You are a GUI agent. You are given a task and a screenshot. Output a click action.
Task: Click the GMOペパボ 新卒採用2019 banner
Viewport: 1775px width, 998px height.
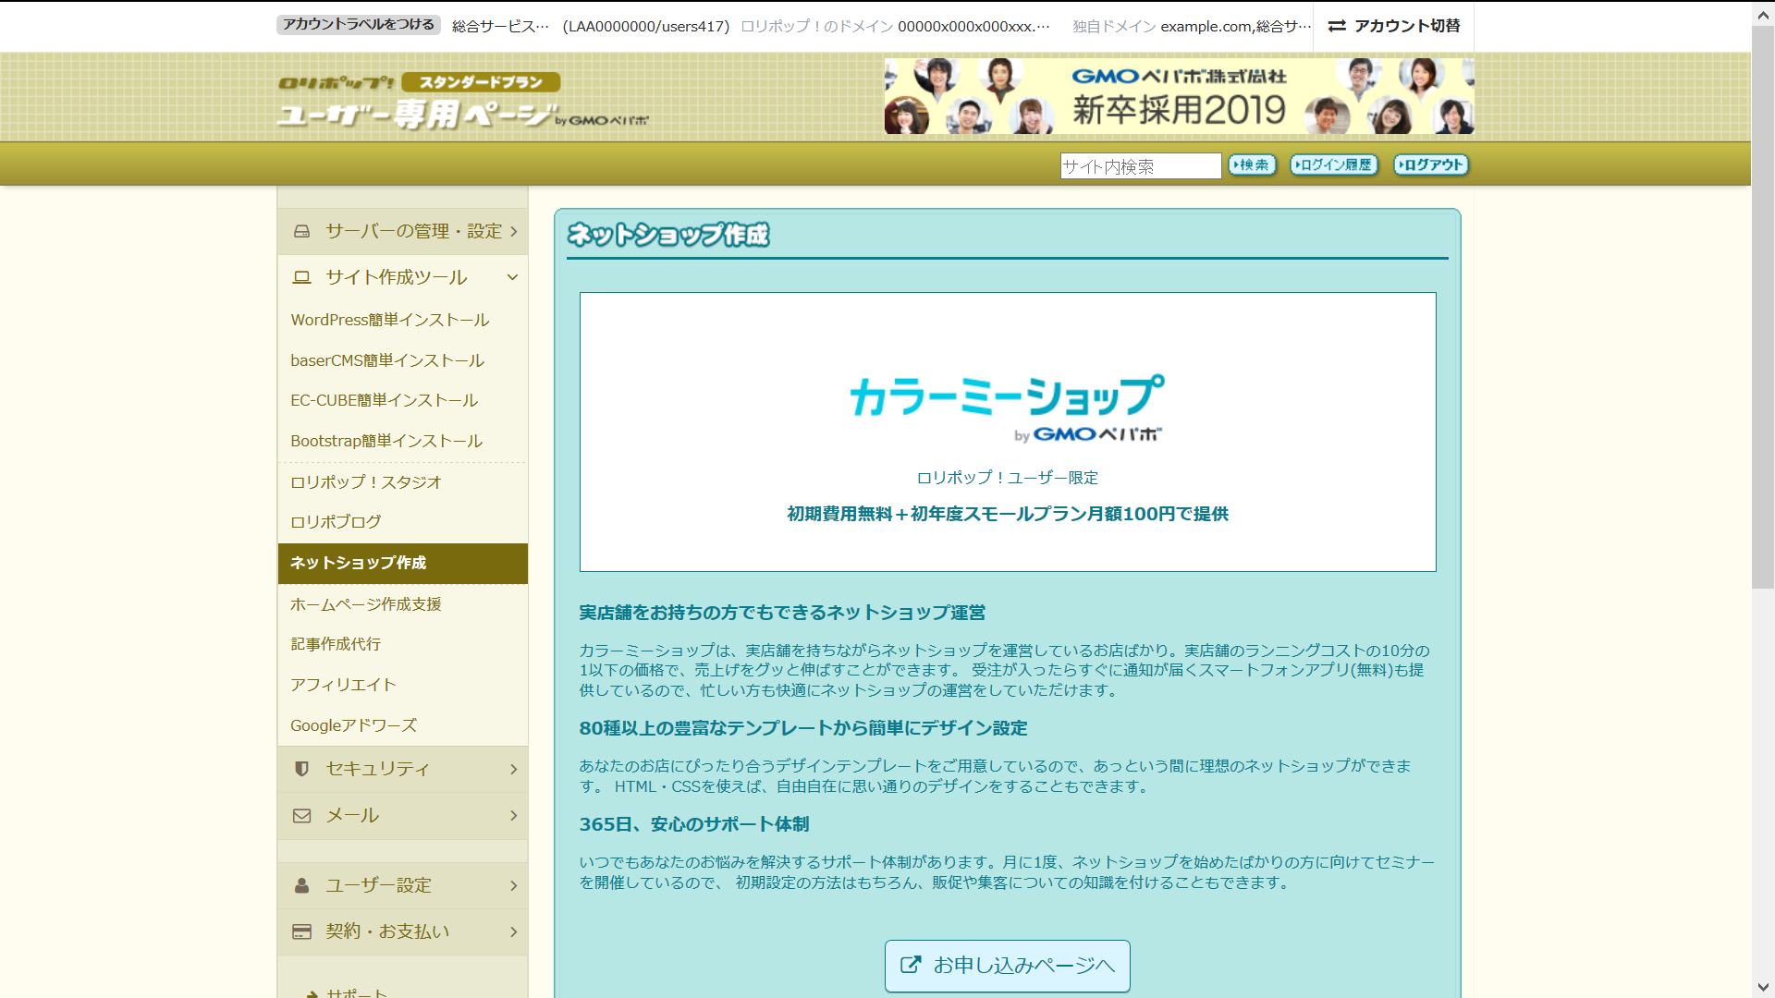pyautogui.click(x=1179, y=96)
